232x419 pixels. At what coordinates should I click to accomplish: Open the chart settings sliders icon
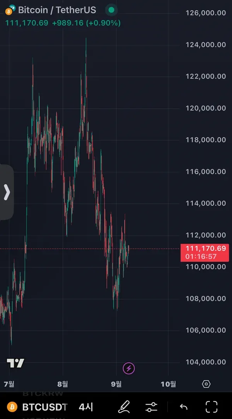click(151, 407)
